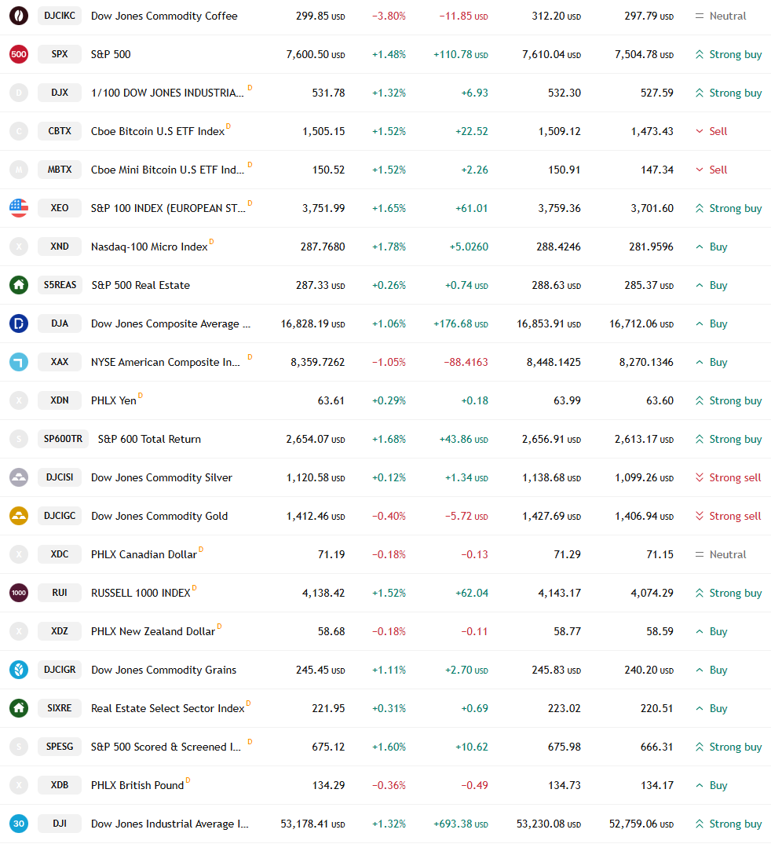The image size is (771, 844).
Task: Click the 3,751.99 price for XEO
Action: pos(323,208)
